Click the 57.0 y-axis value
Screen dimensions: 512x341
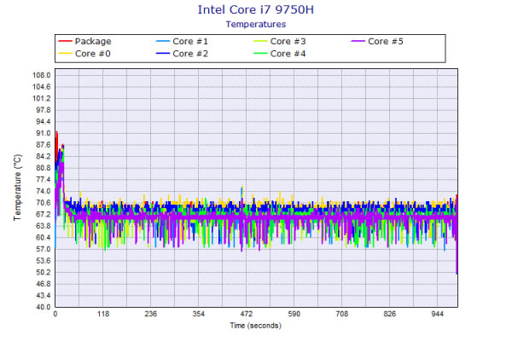tap(44, 249)
